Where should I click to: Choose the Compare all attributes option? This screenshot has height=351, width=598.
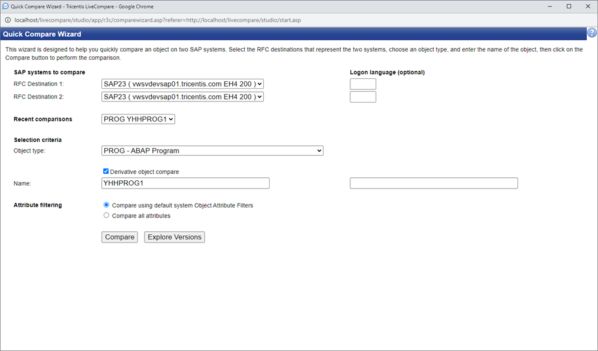(107, 216)
